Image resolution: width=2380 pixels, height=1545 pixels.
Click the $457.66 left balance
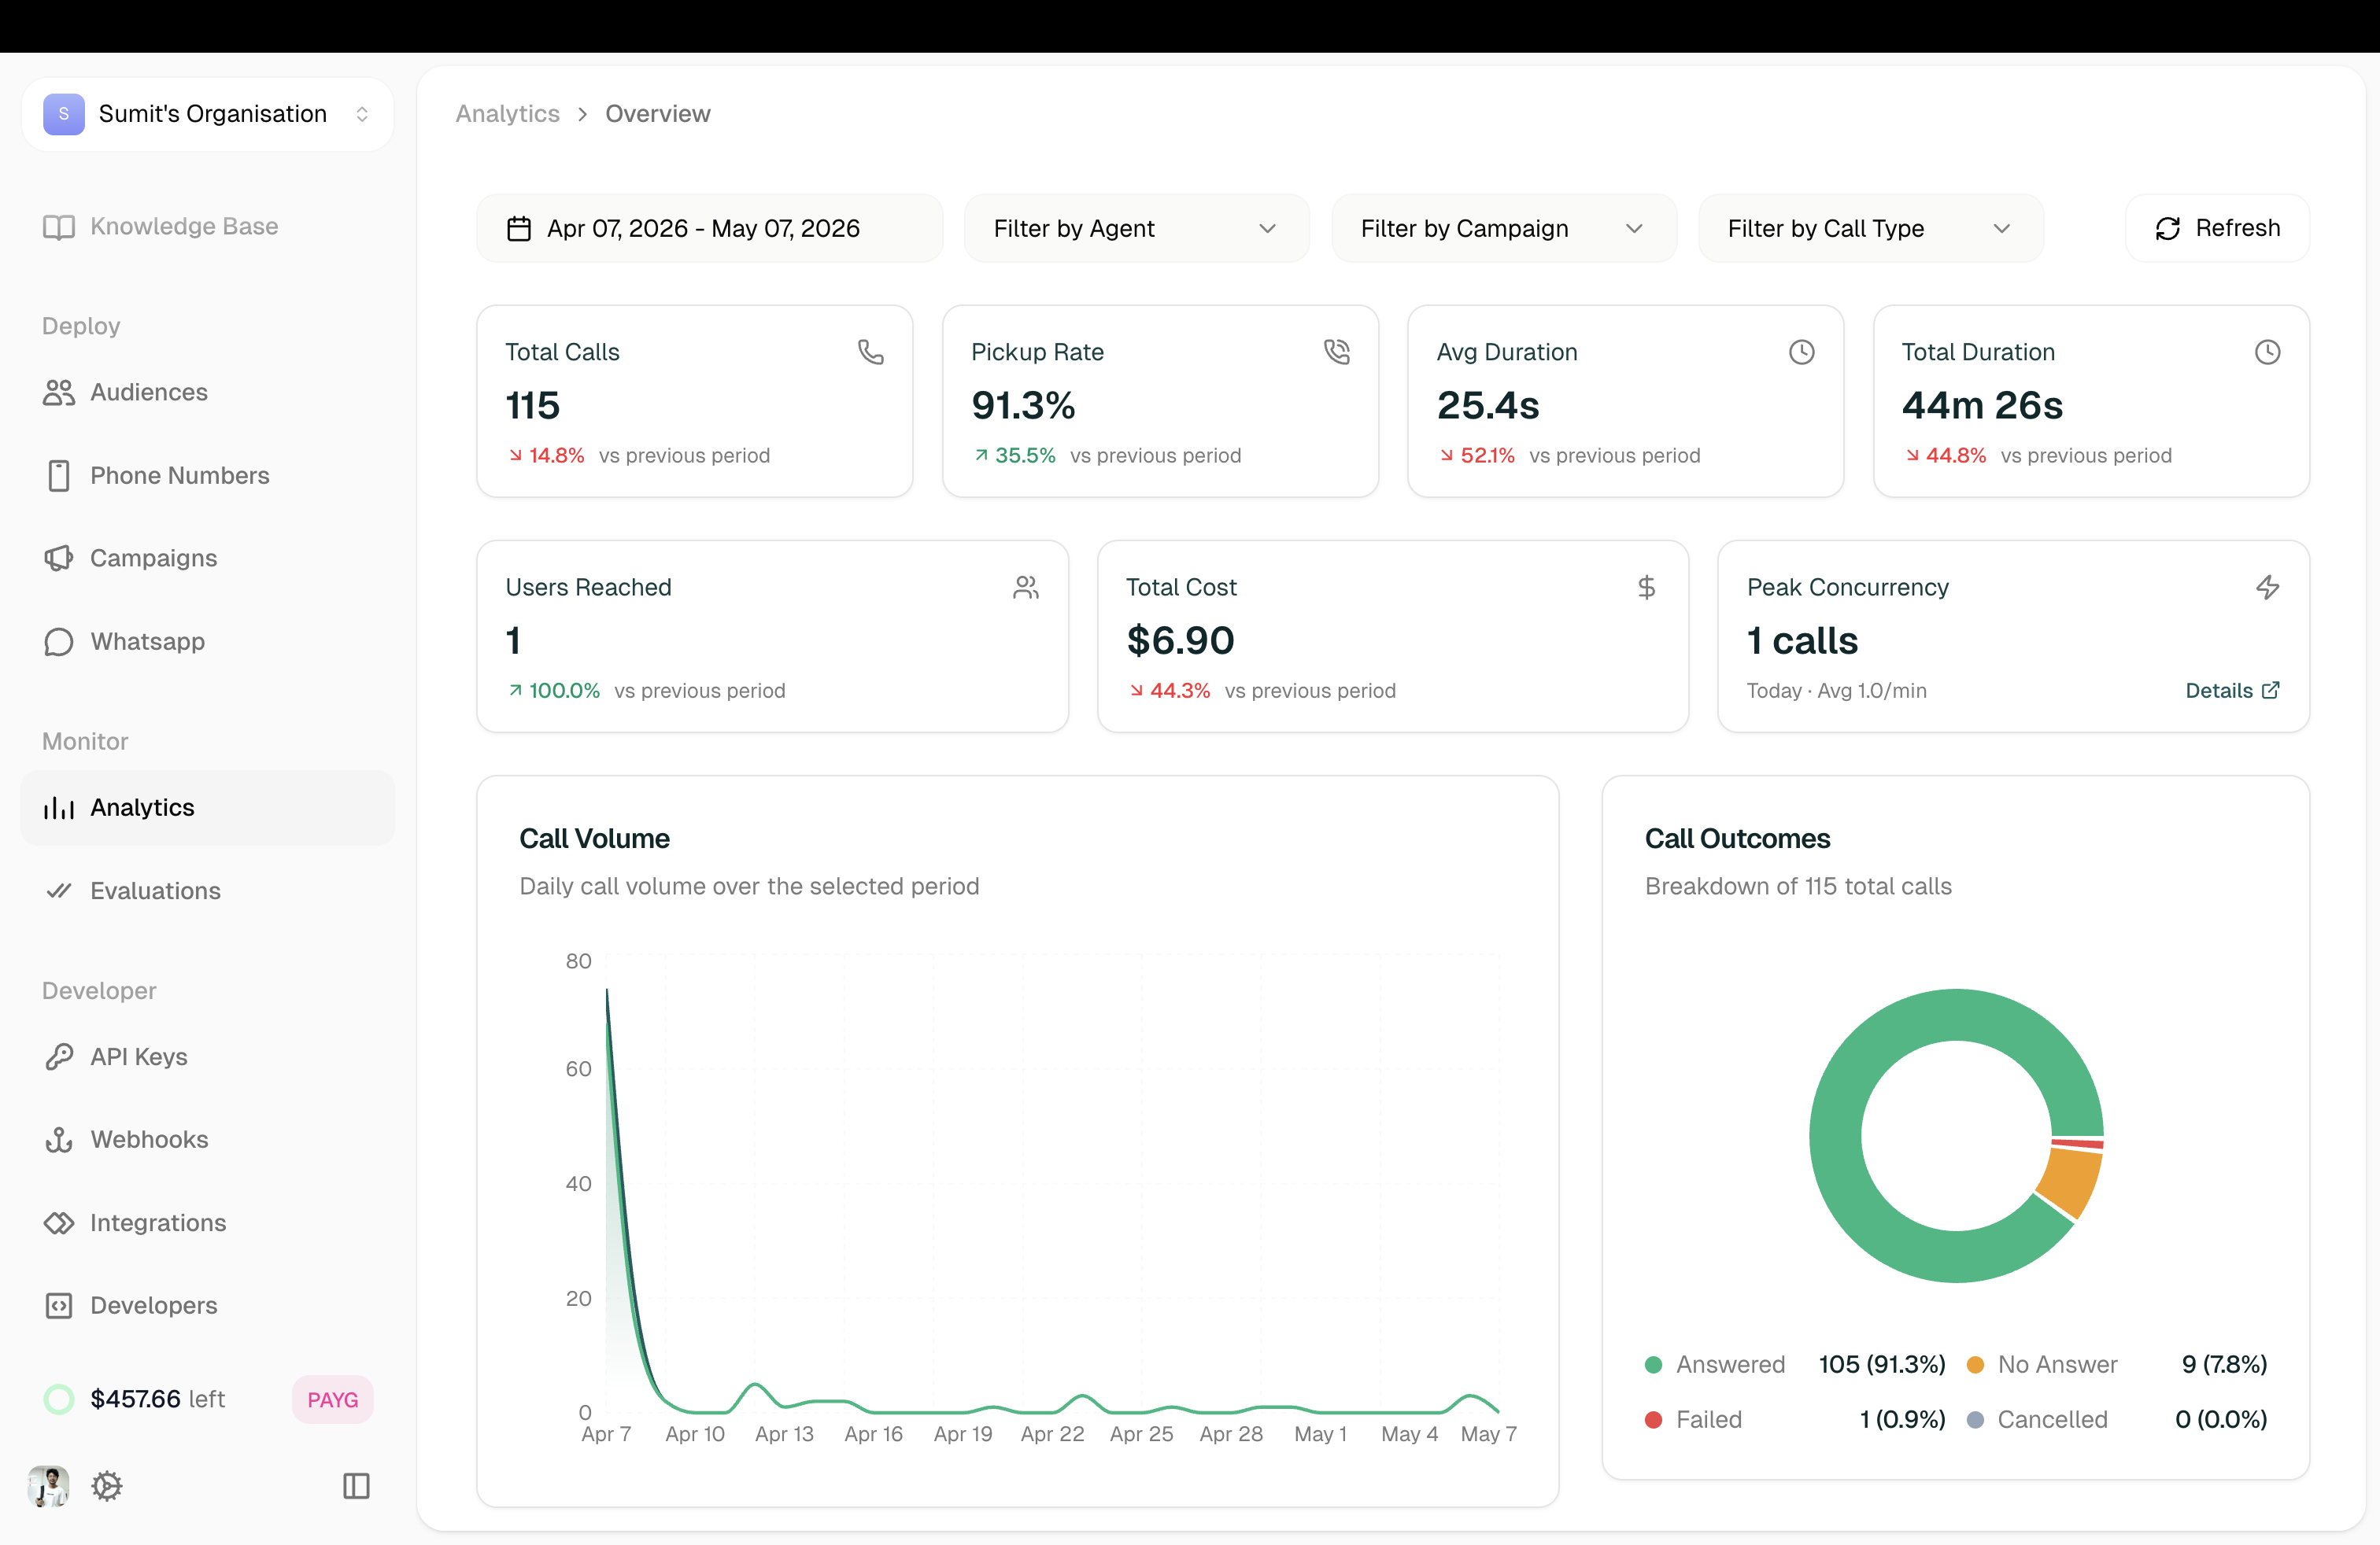(157, 1399)
